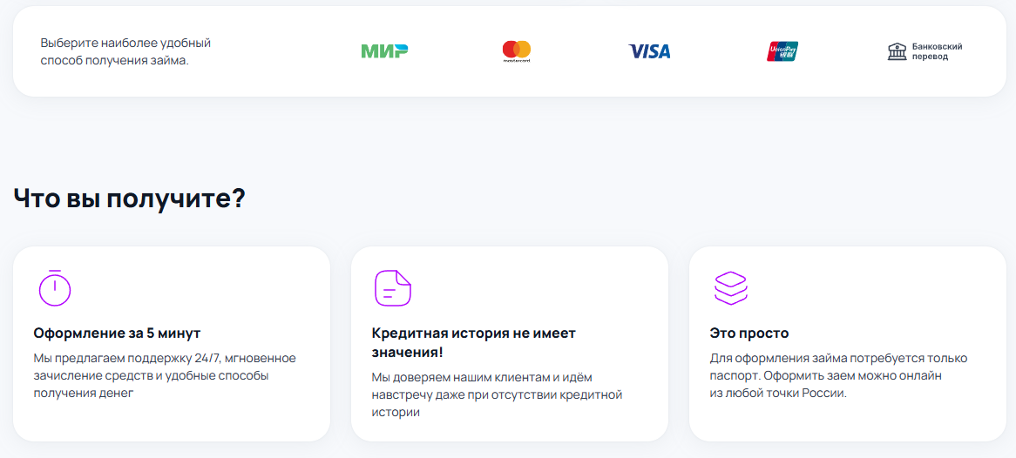1016x458 pixels.
Task: Click the paragraph mentioning 24/7 support
Action: (164, 375)
